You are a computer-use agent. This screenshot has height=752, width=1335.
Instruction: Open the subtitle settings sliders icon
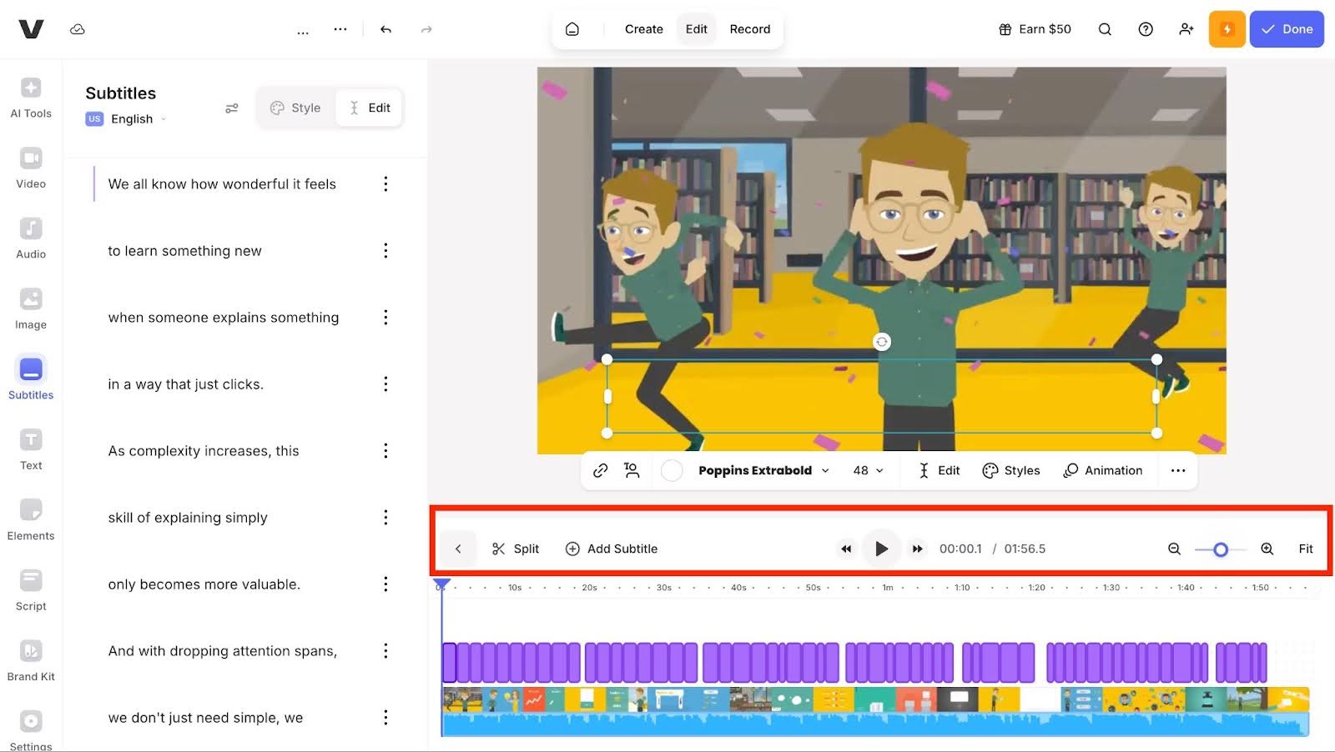click(x=232, y=108)
